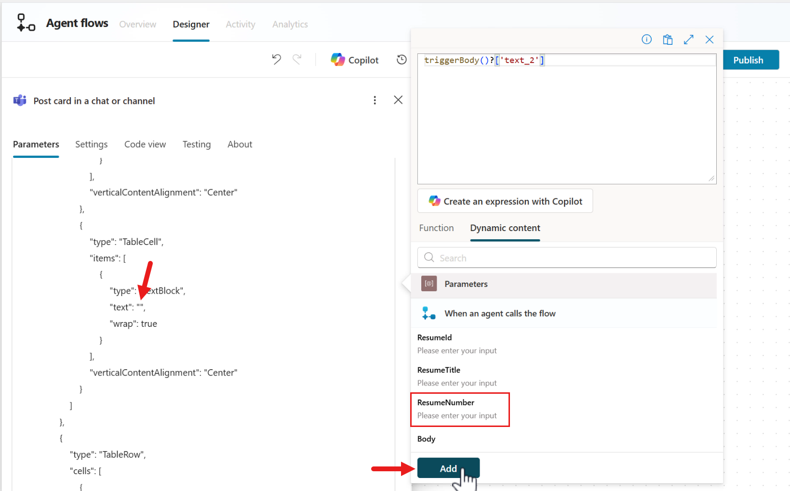Click the paste clipboard icon
790x491 pixels.
tap(668, 39)
